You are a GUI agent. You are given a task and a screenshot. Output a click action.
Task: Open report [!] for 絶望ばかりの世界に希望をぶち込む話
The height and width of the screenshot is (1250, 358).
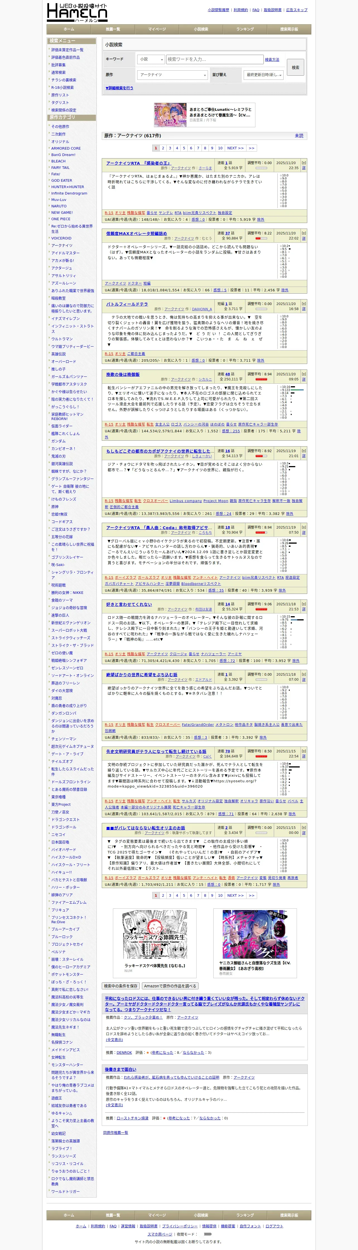coord(304,675)
